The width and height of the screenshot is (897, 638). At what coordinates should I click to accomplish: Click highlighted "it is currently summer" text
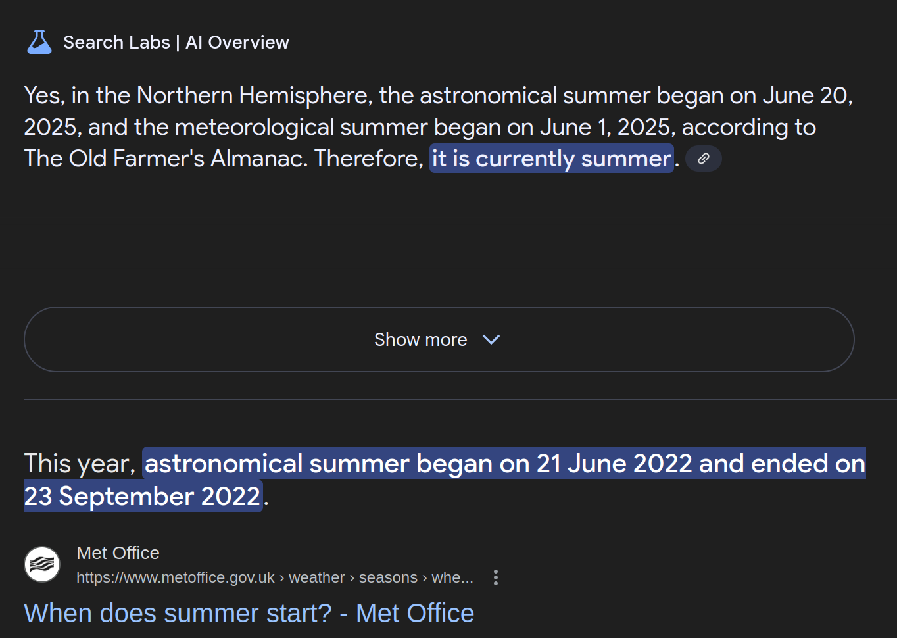(x=551, y=159)
